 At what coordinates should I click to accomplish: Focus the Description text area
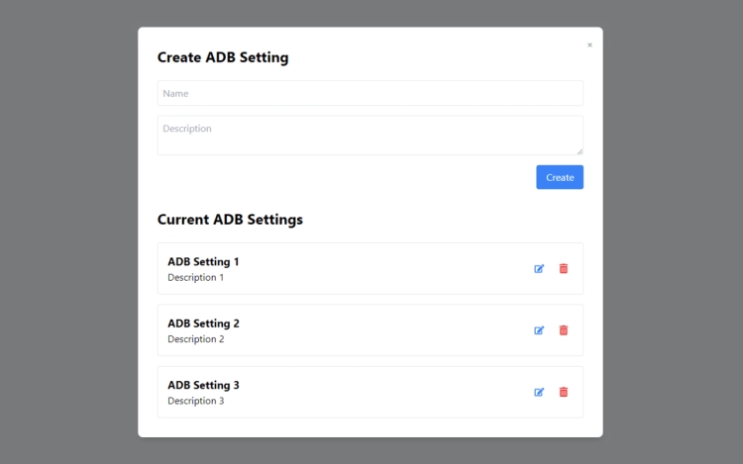[x=371, y=136]
